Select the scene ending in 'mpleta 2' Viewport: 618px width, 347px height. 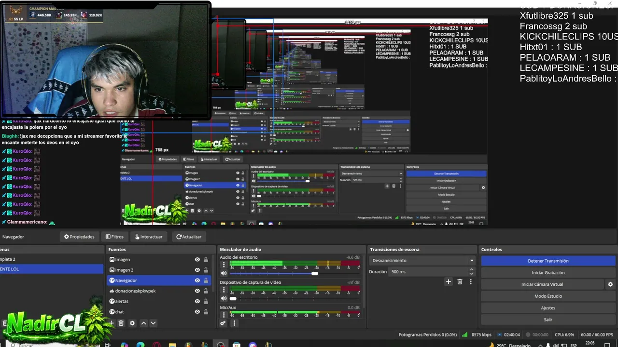(52, 259)
